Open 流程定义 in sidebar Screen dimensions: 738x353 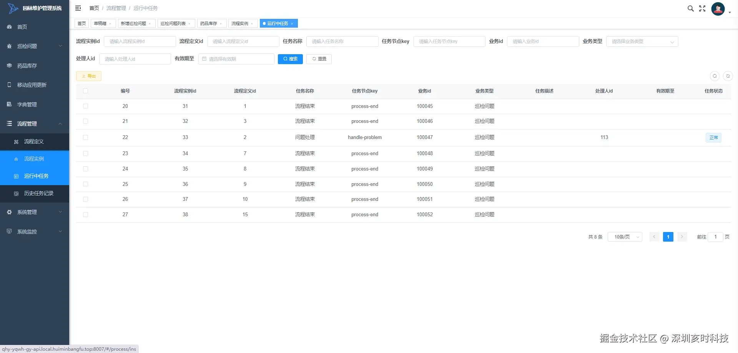34,142
